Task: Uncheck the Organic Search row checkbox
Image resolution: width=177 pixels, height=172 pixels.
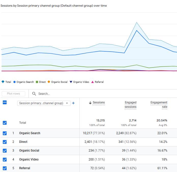Action: point(5,133)
